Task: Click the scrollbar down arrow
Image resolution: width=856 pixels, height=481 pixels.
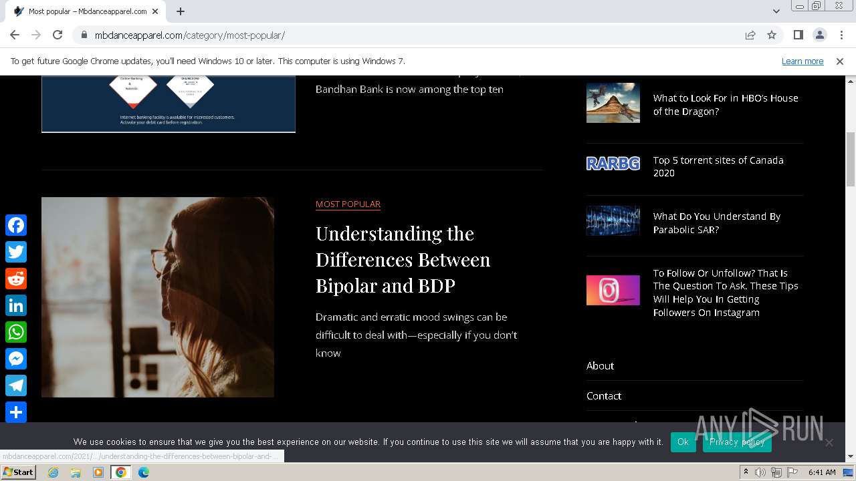Action: (x=851, y=456)
